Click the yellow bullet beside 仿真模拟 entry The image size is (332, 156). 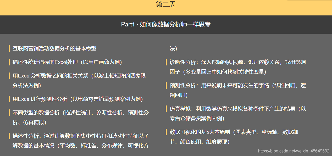[x=166, y=109]
